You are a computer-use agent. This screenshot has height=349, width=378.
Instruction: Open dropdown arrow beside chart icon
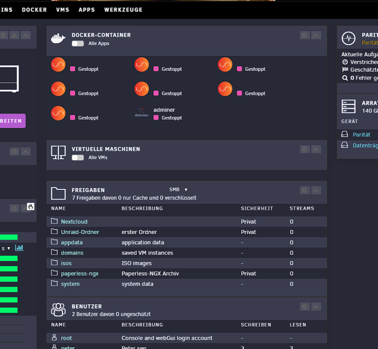[x=9, y=248]
